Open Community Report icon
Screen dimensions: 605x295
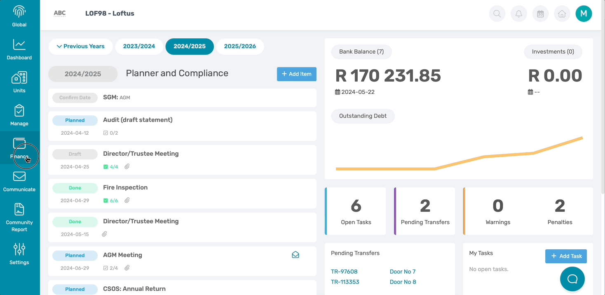pos(19,209)
